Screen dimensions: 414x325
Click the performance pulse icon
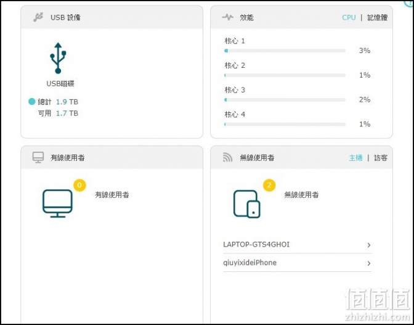tap(227, 17)
